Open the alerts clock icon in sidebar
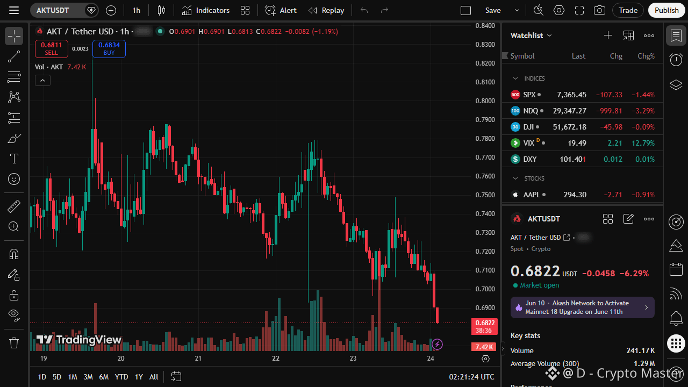 click(676, 60)
